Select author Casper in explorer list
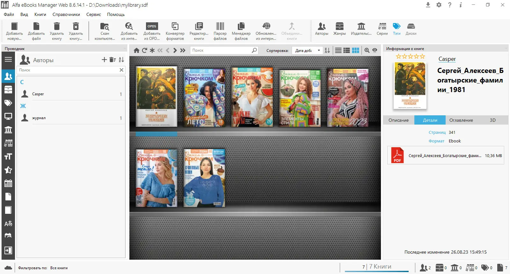 pos(71,94)
